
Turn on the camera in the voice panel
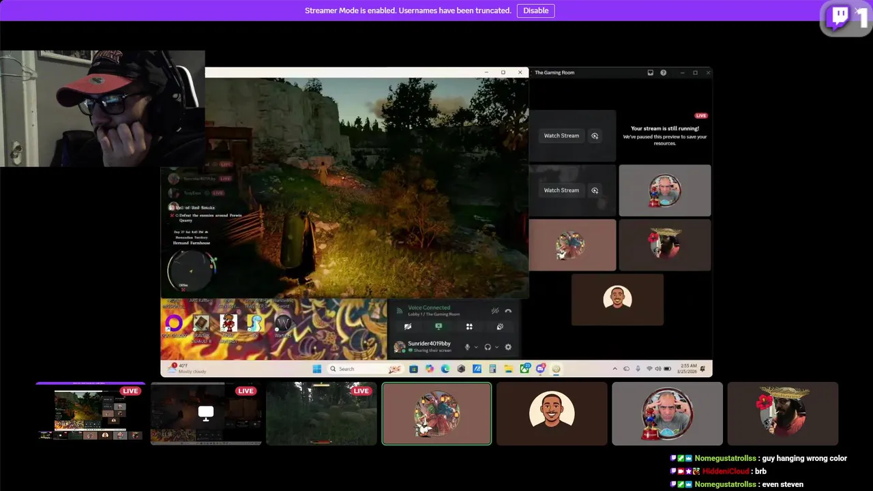pos(408,327)
